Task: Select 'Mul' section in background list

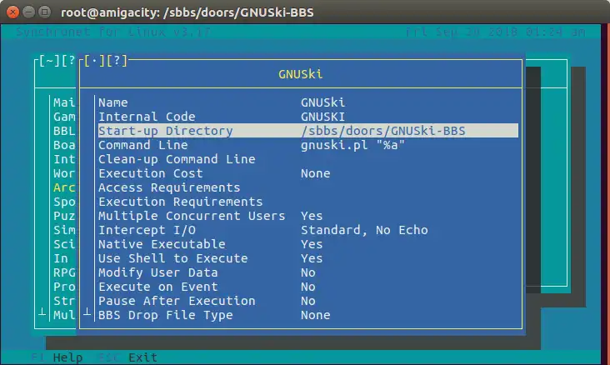Action: (64, 315)
